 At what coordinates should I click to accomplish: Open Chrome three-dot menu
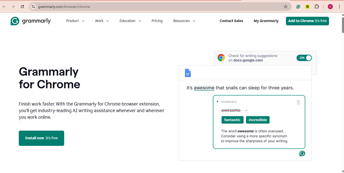(339, 7)
